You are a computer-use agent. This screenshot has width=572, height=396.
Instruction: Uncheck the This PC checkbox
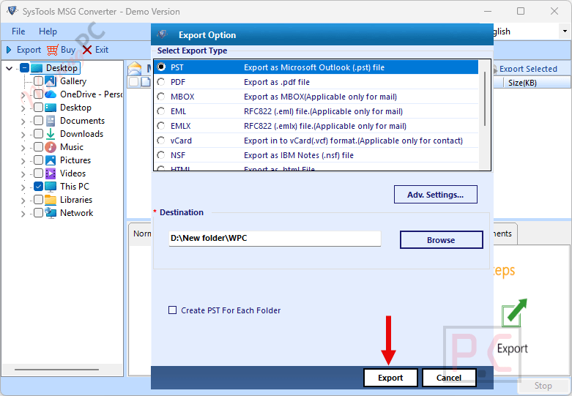click(38, 187)
